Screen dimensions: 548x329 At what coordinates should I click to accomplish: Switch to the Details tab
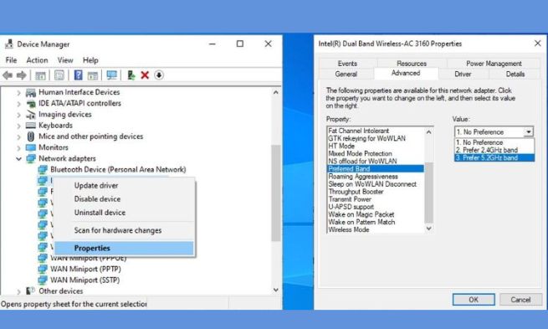point(515,75)
